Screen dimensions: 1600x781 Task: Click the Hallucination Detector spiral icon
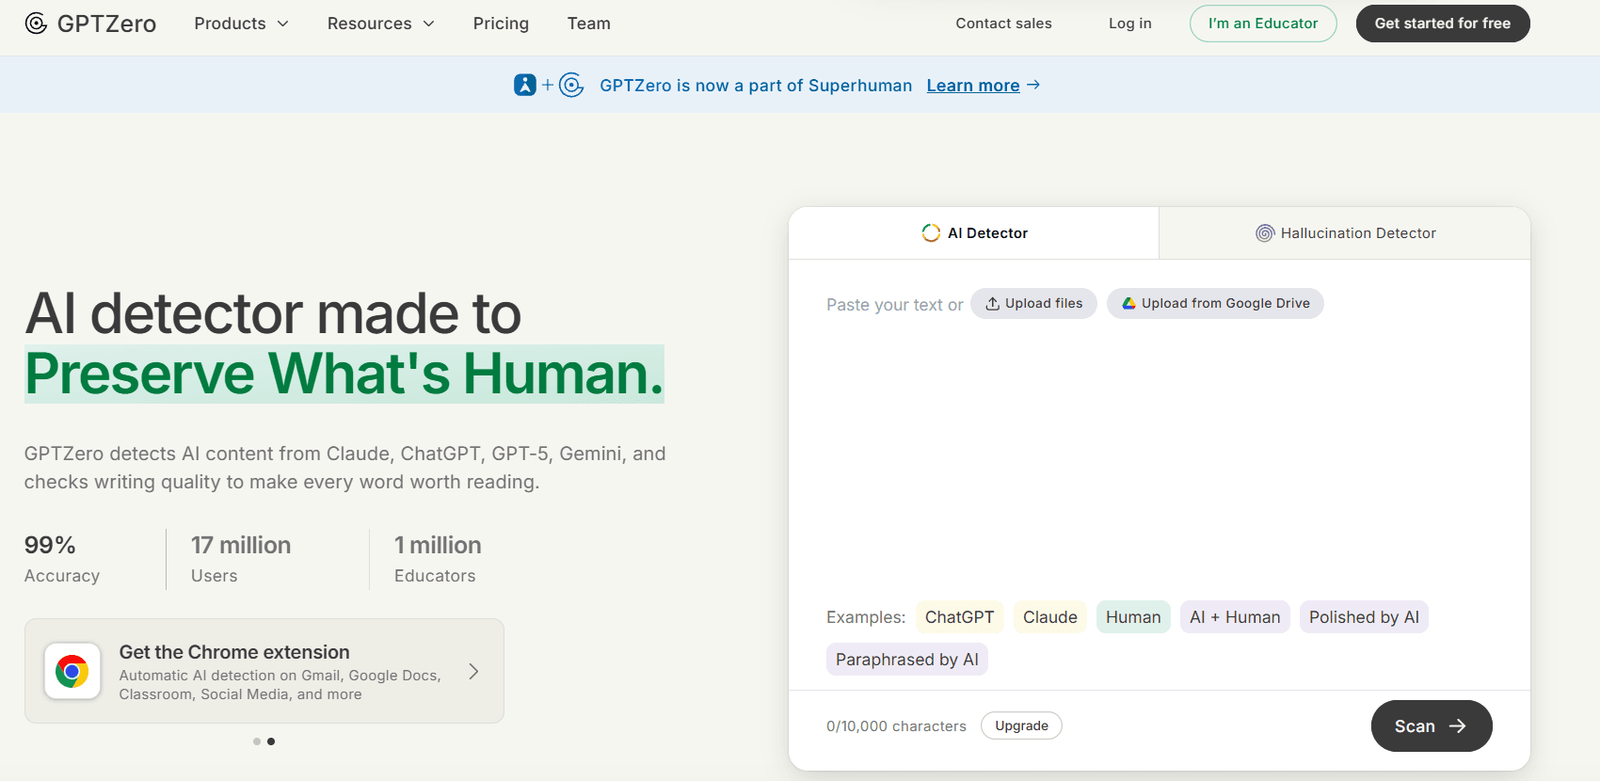tap(1265, 233)
